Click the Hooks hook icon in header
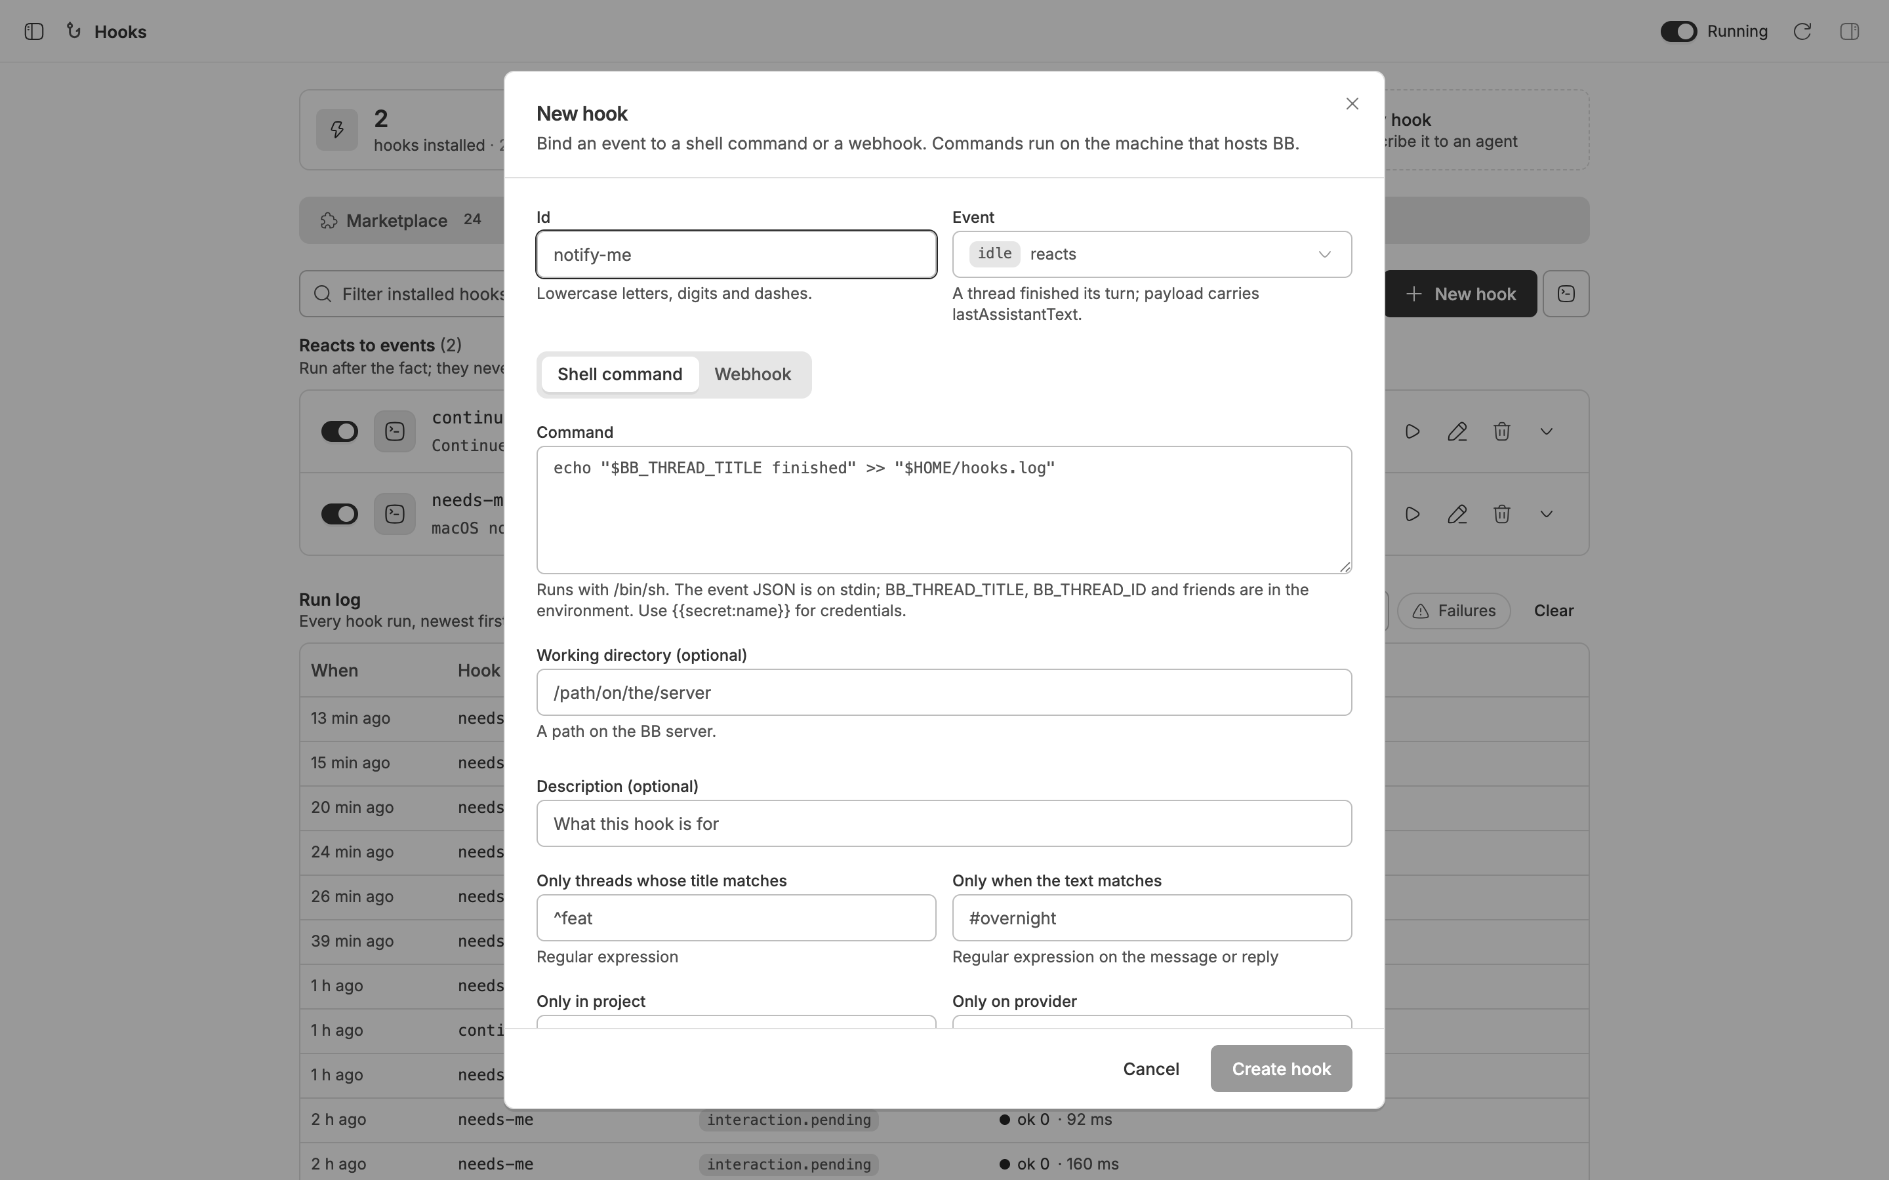Screen dimensions: 1889x1180 click(x=74, y=31)
